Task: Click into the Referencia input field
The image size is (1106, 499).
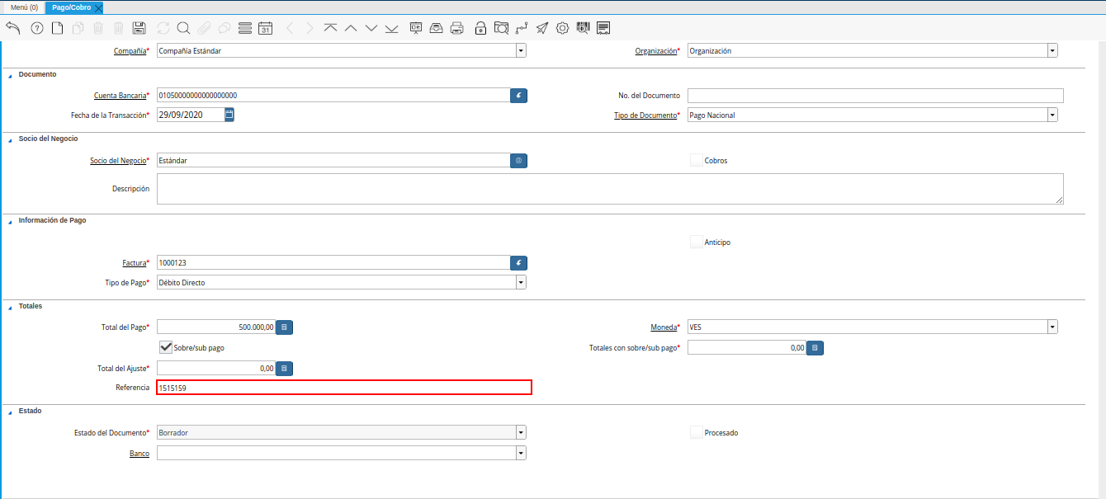Action: 343,388
